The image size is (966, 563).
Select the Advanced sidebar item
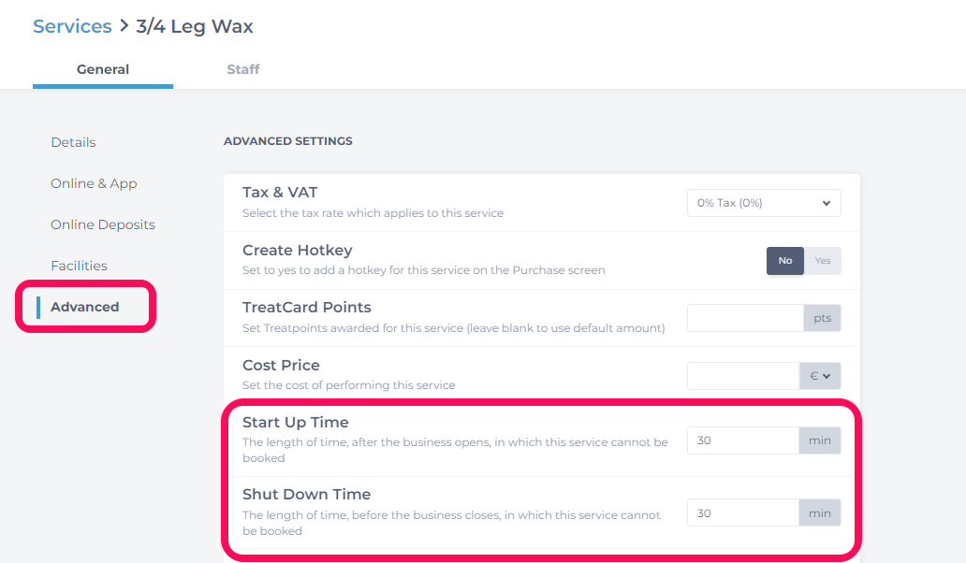coord(85,307)
